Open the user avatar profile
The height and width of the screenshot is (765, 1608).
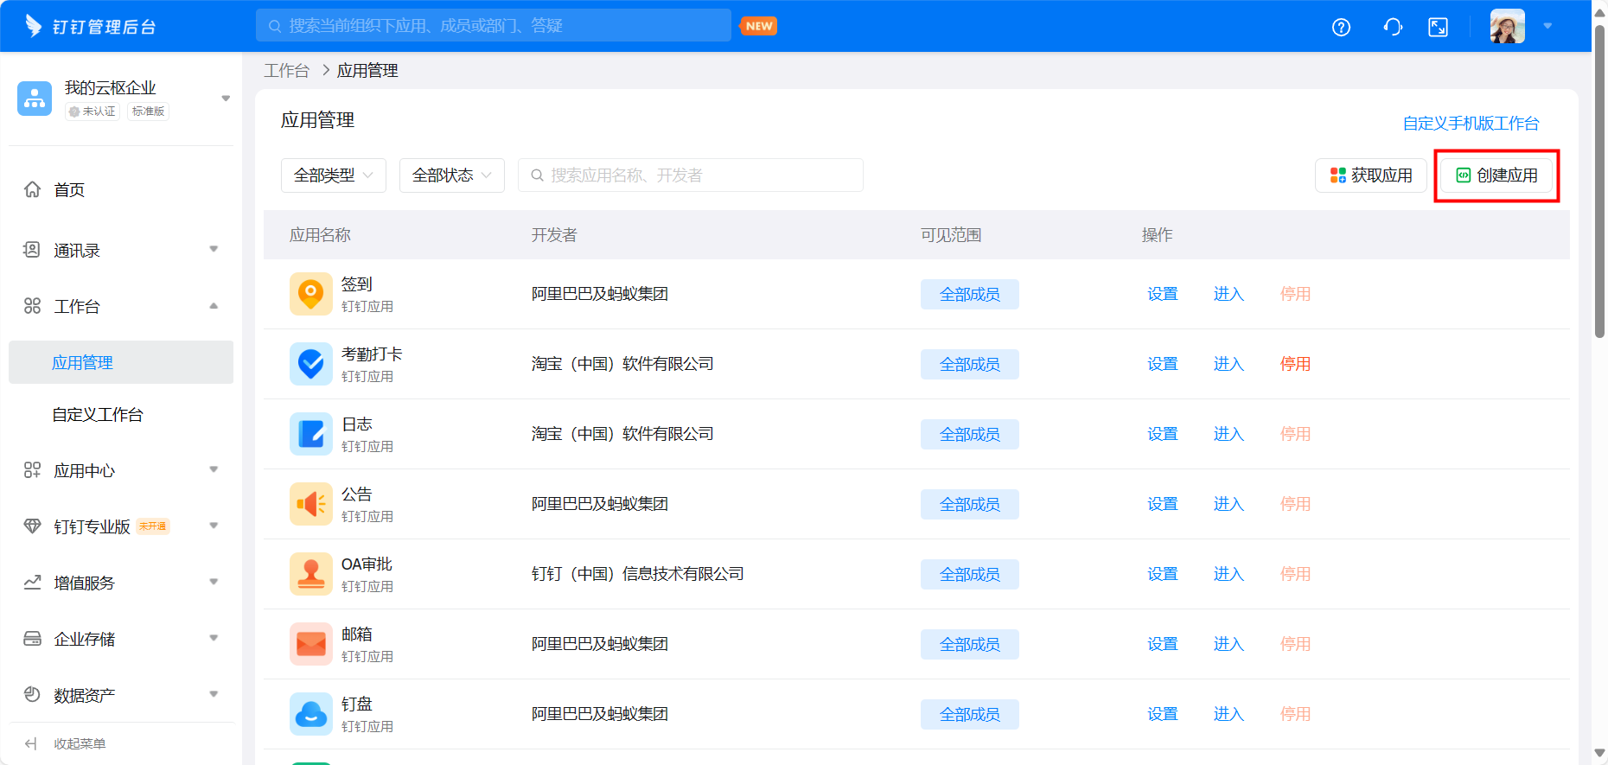click(x=1507, y=26)
